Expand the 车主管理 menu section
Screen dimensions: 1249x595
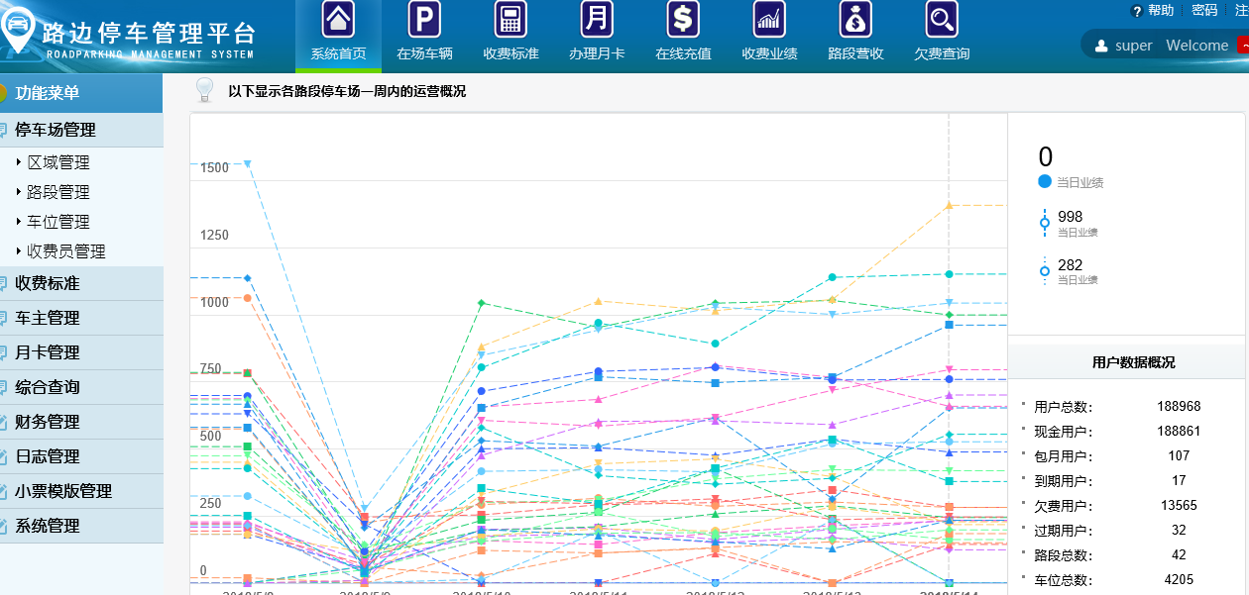click(47, 318)
